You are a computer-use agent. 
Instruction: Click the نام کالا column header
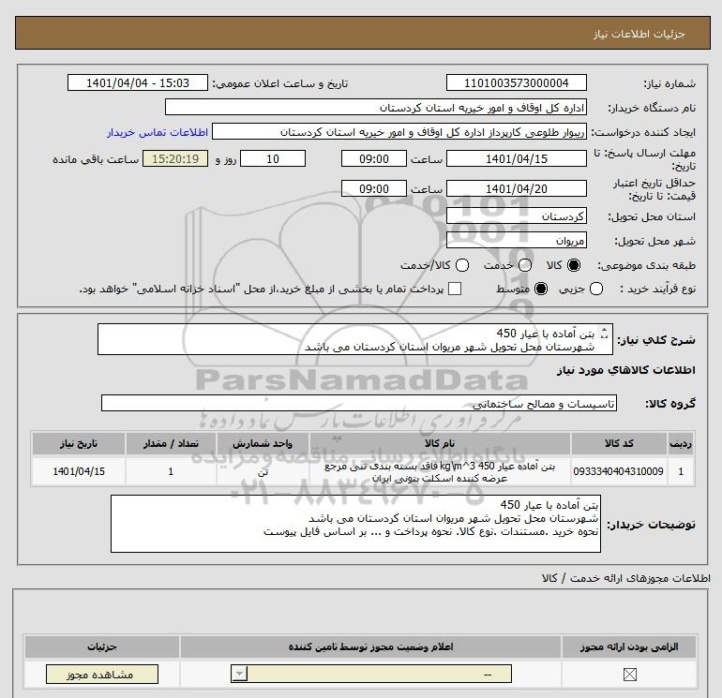pos(440,443)
